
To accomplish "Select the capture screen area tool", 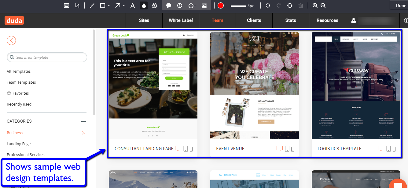I will pos(66,5).
